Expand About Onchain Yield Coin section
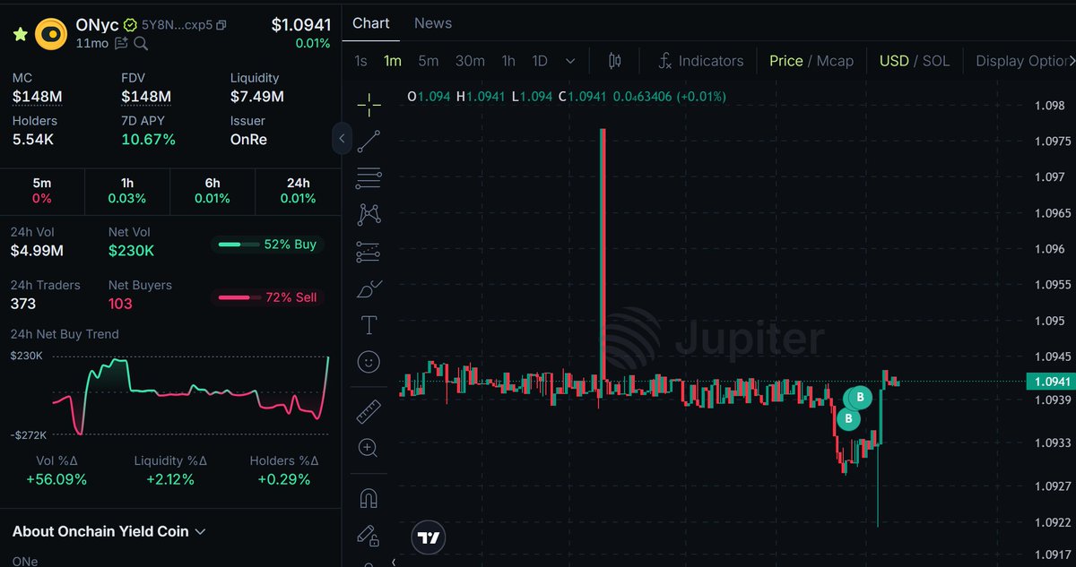 [x=109, y=531]
